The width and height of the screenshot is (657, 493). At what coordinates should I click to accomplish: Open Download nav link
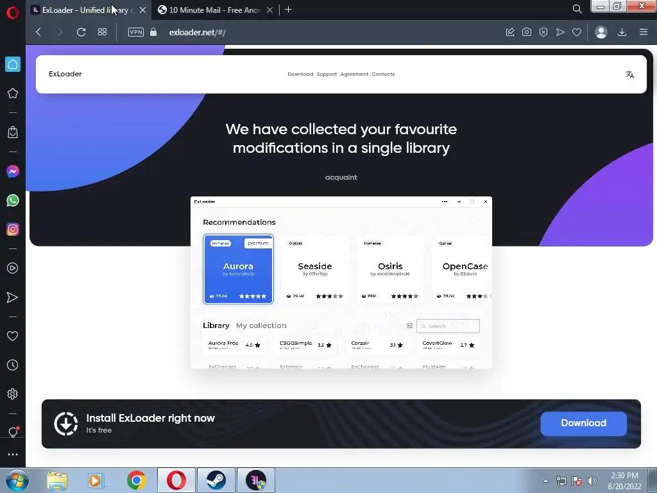[x=300, y=74]
